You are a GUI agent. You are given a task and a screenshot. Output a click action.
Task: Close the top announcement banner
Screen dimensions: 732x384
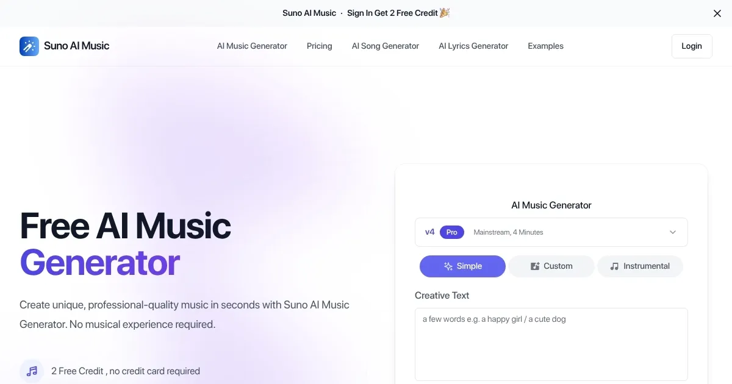coord(717,13)
